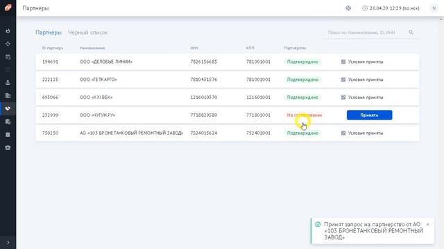Click КПП value 121601001

[258, 98]
